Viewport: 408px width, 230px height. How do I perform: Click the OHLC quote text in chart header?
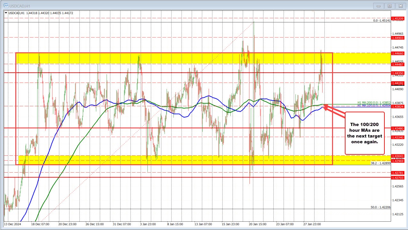pos(50,13)
